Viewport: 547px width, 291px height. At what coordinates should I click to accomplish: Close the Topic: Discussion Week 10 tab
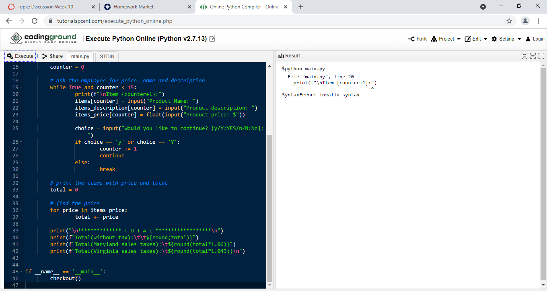[x=93, y=7]
